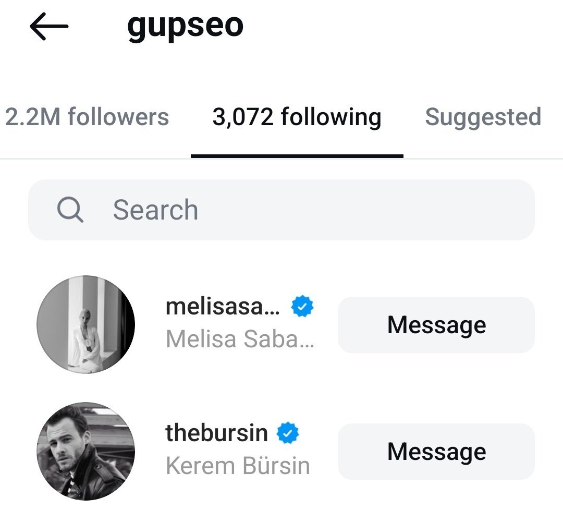Screen dimensions: 563x510
Task: Focus the Search input field
Action: [x=281, y=210]
